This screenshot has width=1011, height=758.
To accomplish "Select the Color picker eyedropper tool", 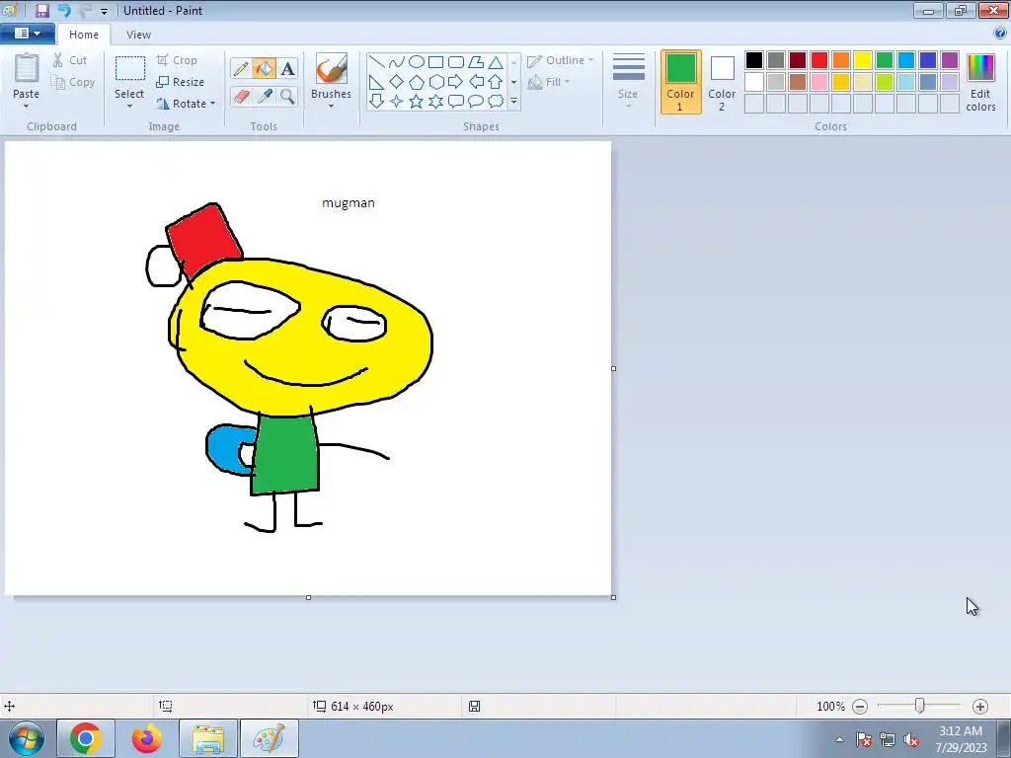I will [x=264, y=96].
